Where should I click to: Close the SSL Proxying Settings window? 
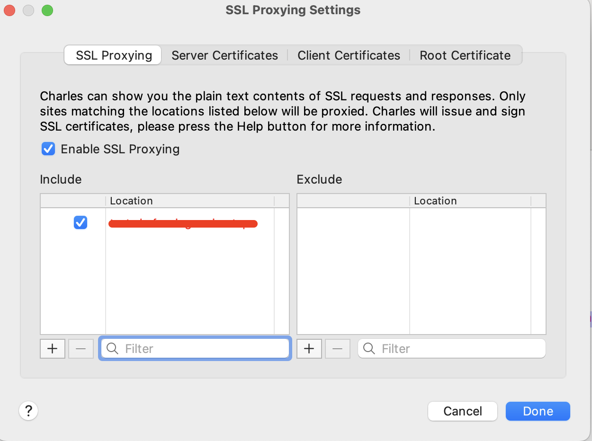coord(9,10)
